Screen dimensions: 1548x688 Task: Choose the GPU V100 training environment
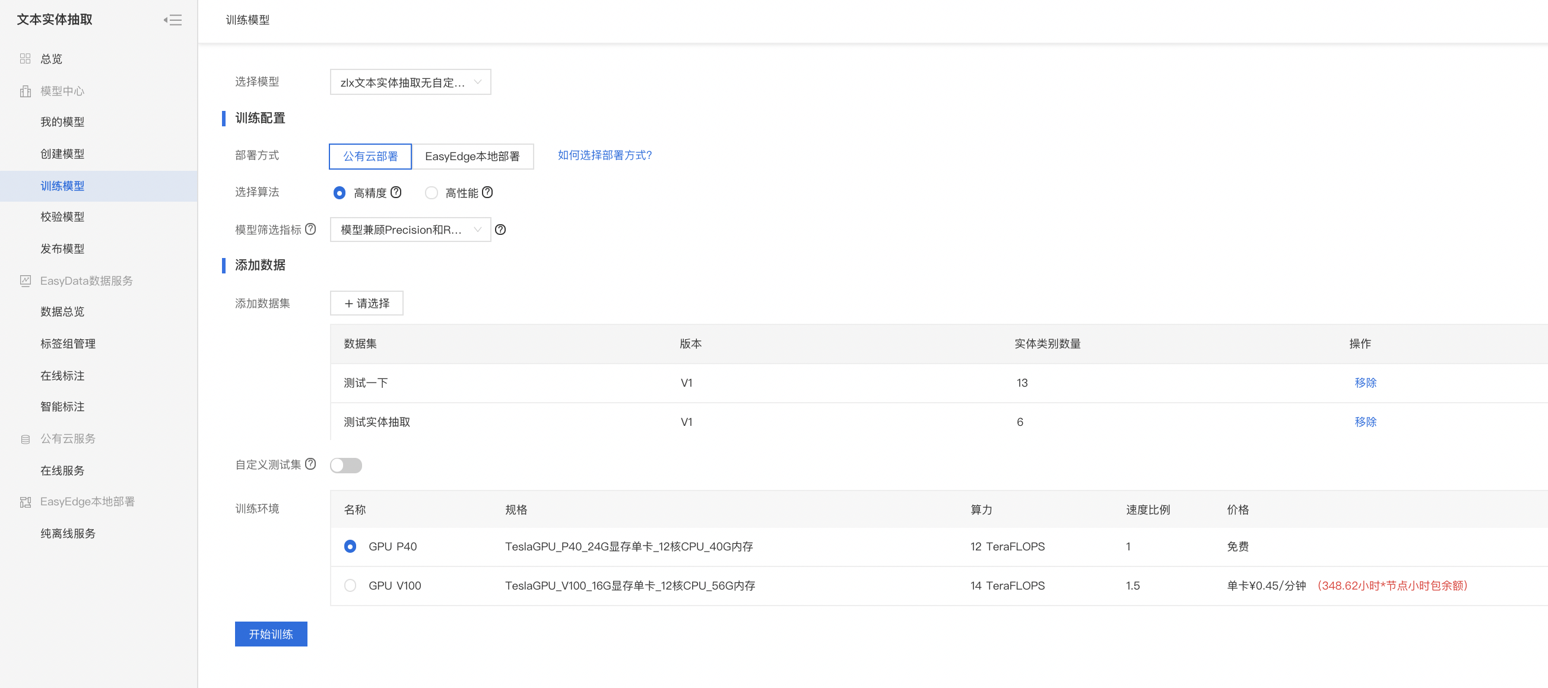(x=350, y=585)
